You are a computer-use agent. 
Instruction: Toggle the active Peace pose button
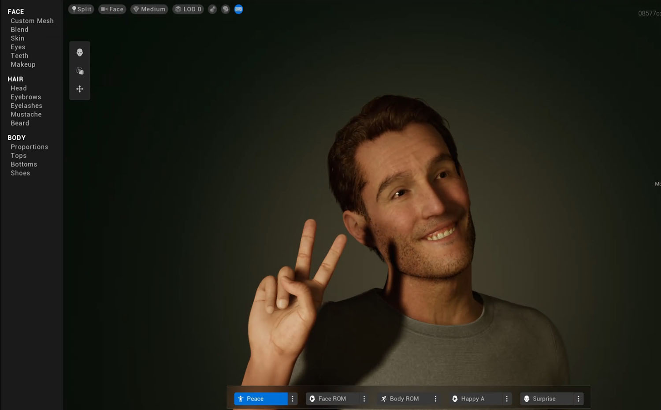click(260, 399)
